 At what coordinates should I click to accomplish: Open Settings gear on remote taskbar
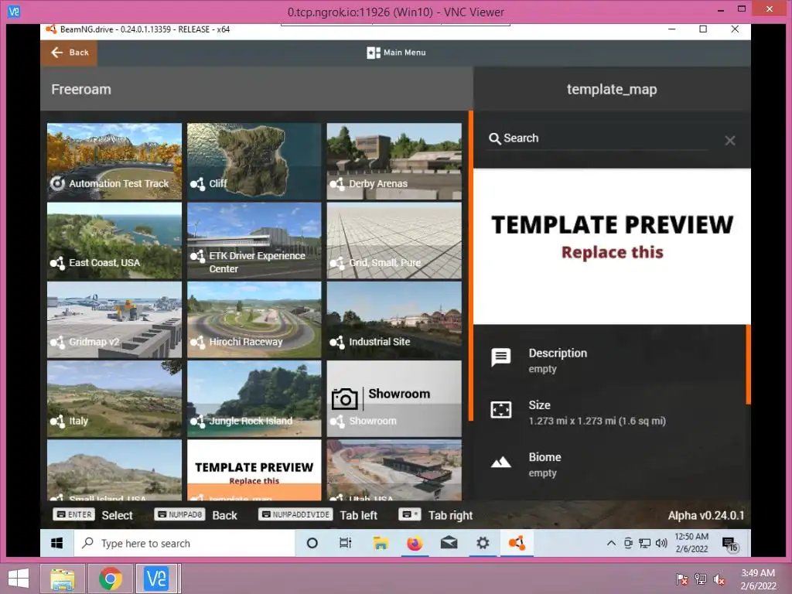tap(483, 543)
